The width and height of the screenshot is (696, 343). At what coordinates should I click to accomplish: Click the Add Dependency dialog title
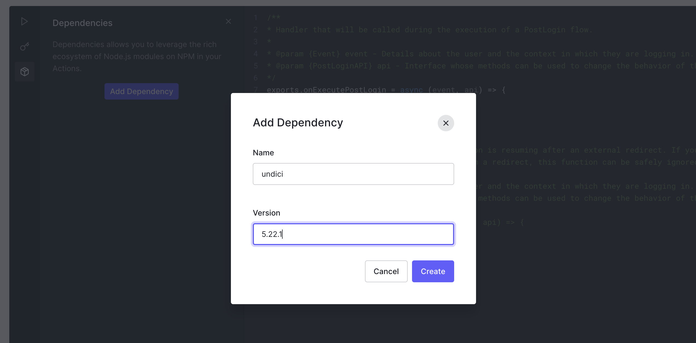(x=298, y=123)
